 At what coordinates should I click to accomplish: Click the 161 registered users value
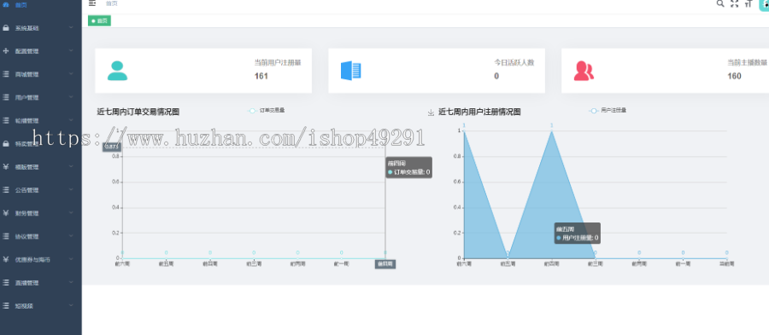(261, 76)
